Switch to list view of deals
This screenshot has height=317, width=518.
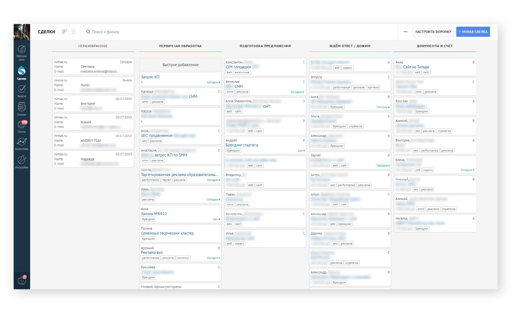tap(74, 32)
